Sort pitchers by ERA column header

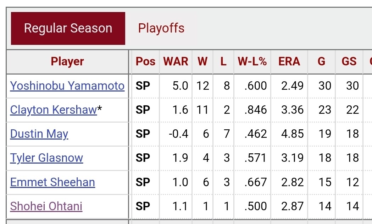(289, 61)
